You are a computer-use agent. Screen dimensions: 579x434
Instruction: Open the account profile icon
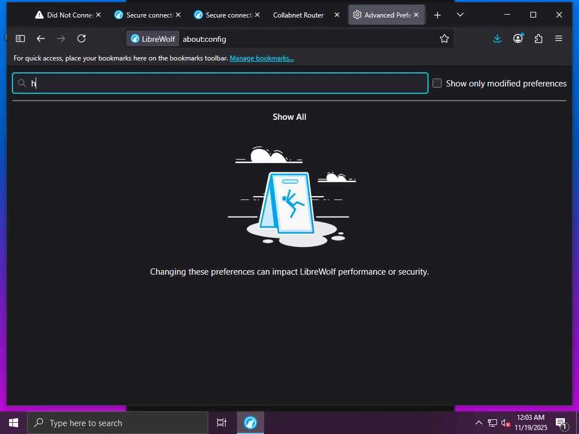(x=518, y=38)
